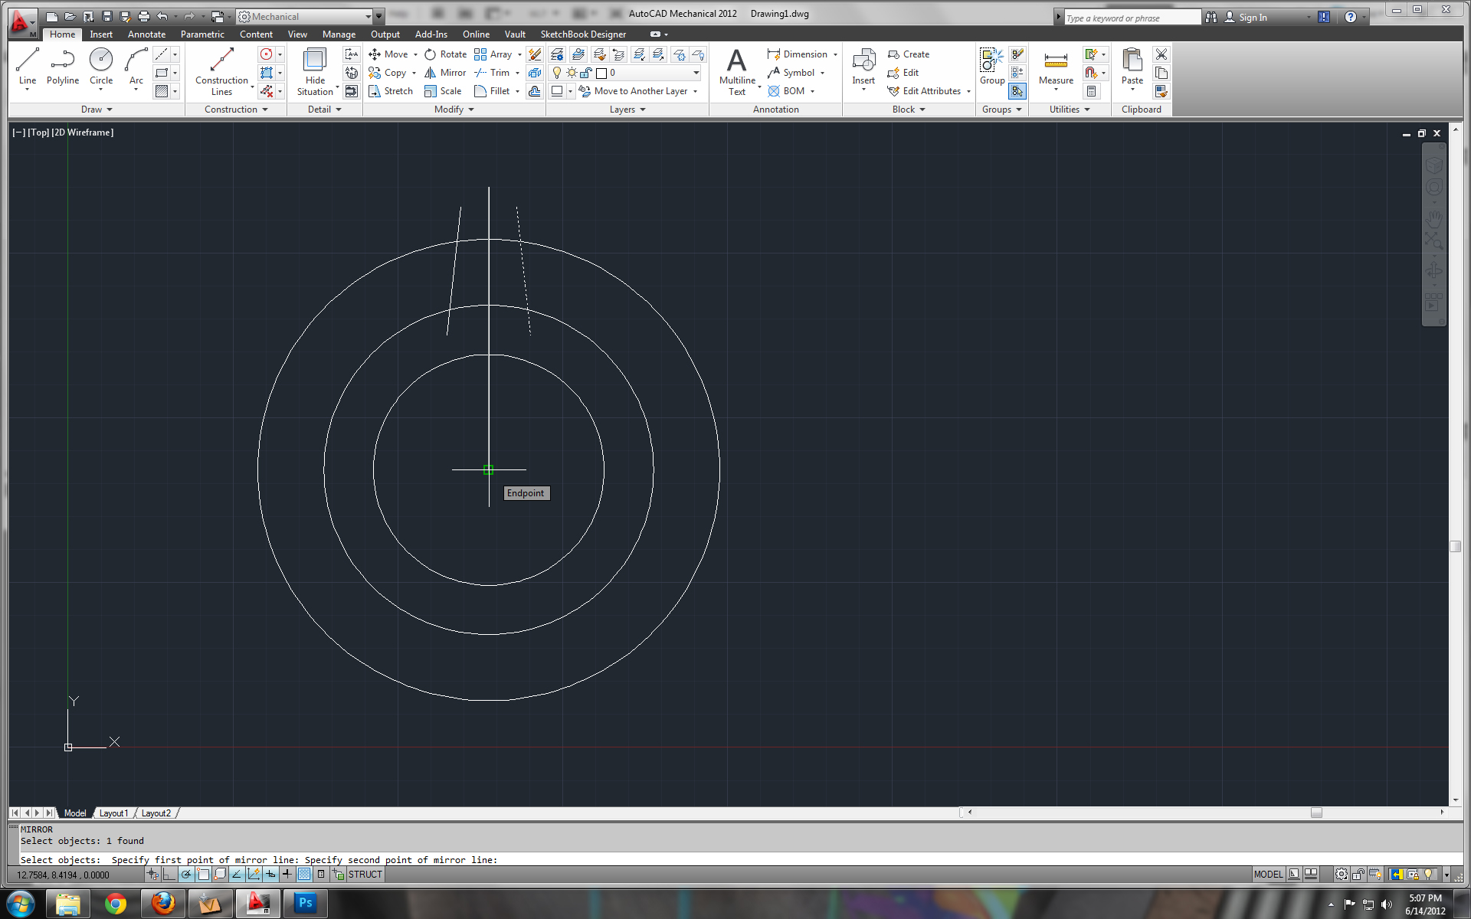Screen dimensions: 1471x919
Task: Switch to the SketchBook Designer tab
Action: pyautogui.click(x=583, y=34)
